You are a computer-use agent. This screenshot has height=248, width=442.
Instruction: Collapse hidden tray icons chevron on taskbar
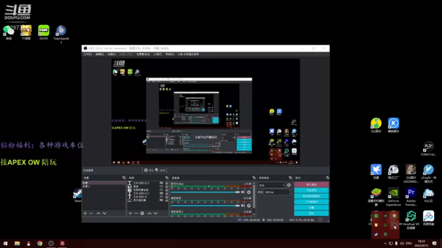pyautogui.click(x=385, y=244)
